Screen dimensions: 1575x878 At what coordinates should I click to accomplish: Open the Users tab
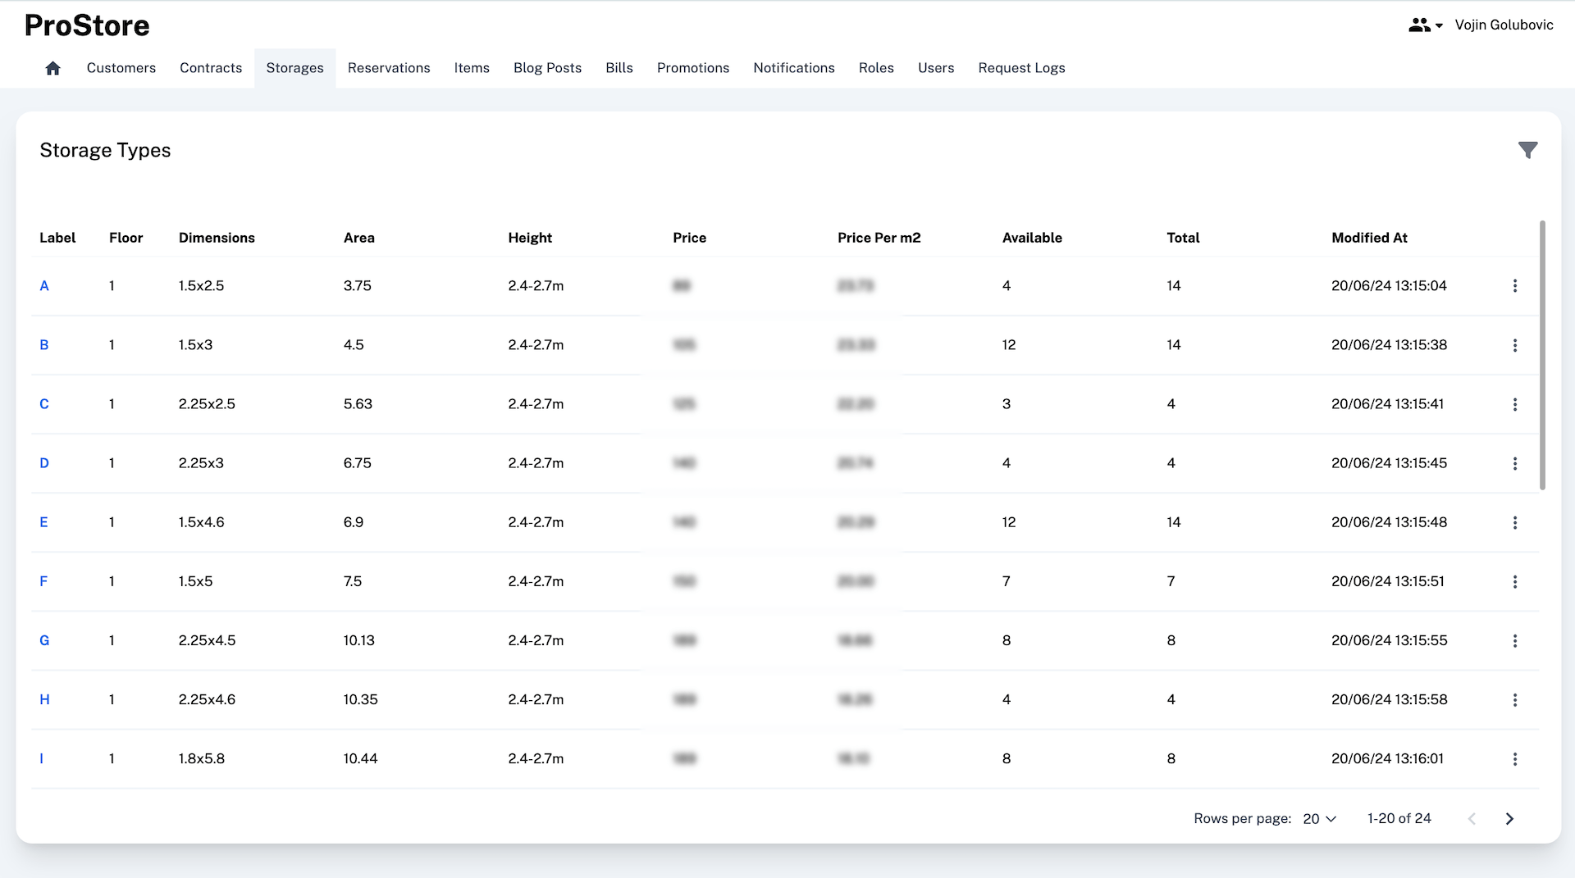tap(936, 68)
